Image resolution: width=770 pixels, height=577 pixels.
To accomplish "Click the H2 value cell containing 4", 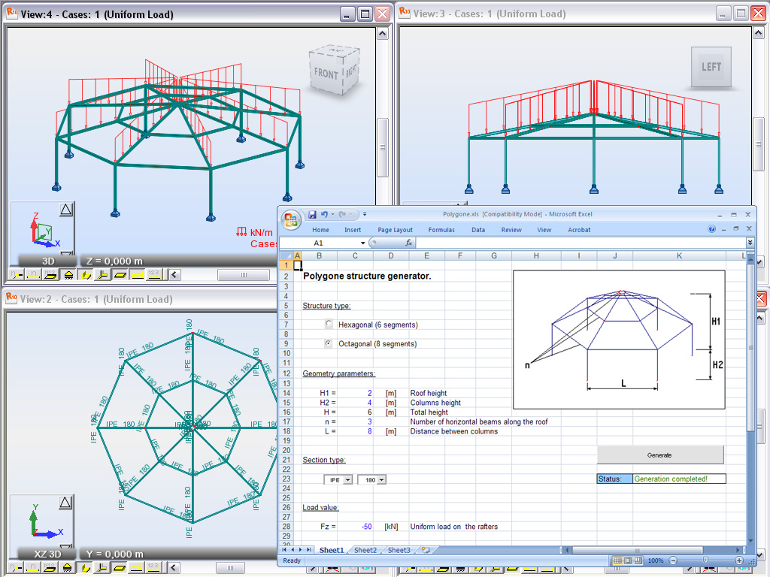I will (x=355, y=403).
